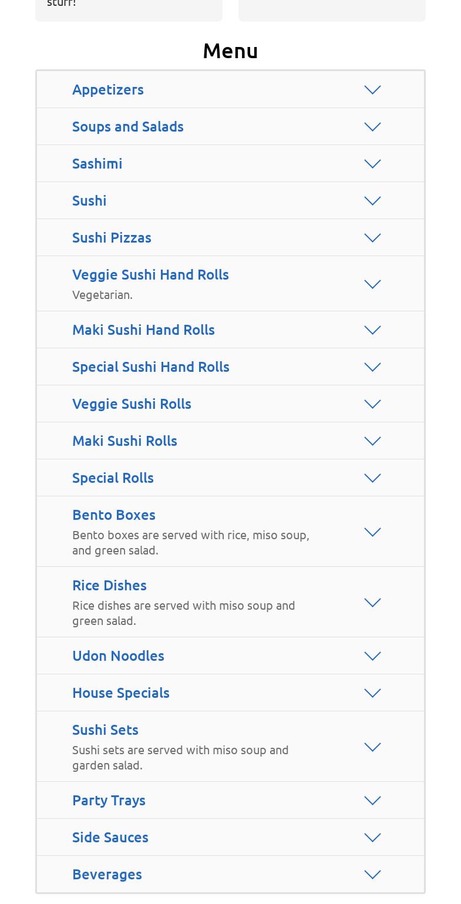Screen dimensions: 461x904
Task: Show the House Specials items
Action: click(x=120, y=693)
